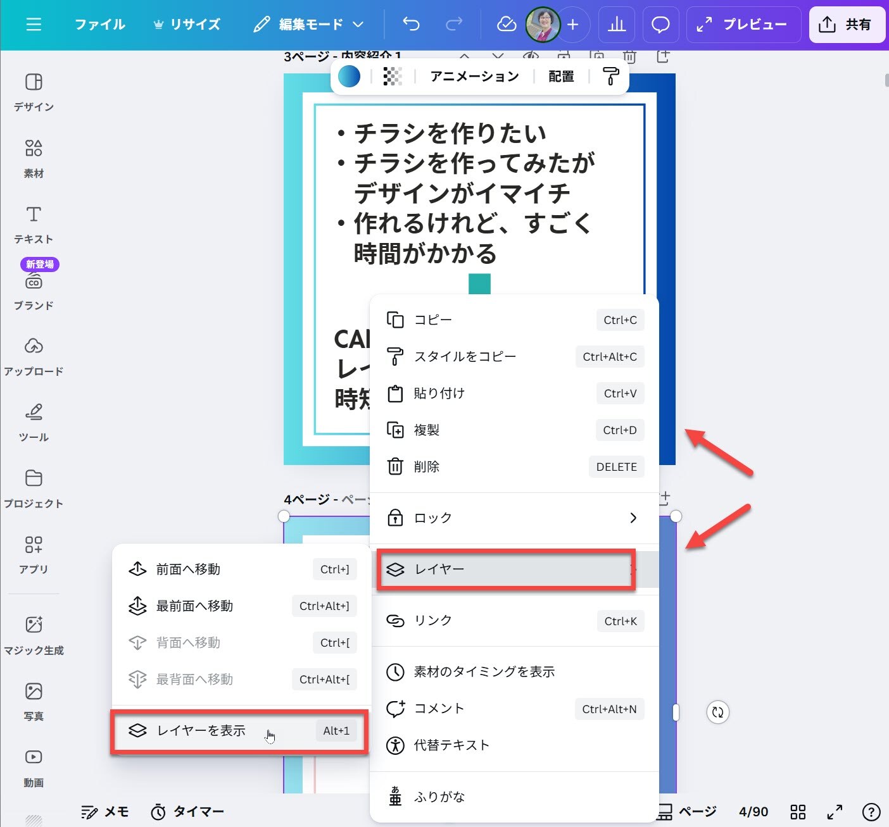Click the 共有 share button
Viewport: 889px width, 827px height.
846,25
